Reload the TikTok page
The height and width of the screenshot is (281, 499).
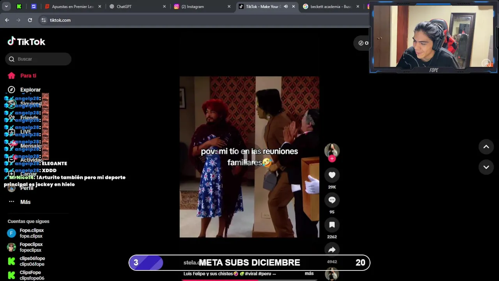[30, 20]
